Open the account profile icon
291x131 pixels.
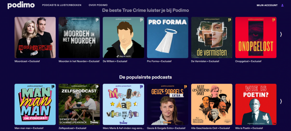[x=282, y=5]
